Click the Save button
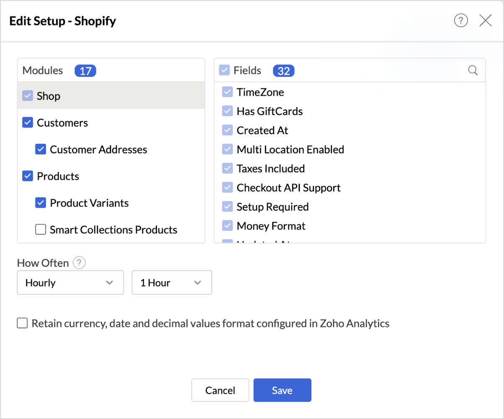Image resolution: width=504 pixels, height=419 pixels. [282, 390]
